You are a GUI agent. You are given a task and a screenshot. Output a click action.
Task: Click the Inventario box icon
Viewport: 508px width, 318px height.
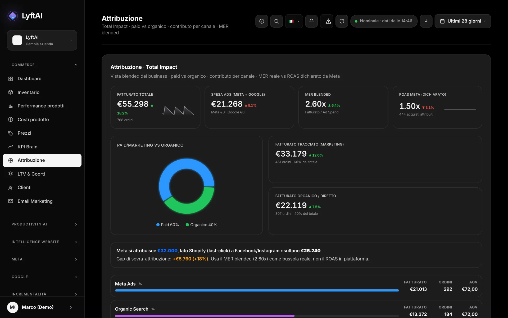tap(11, 92)
